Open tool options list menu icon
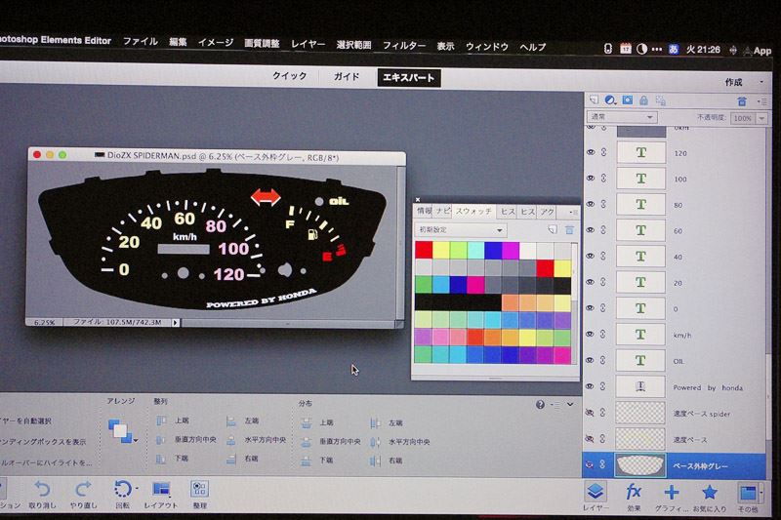Screen dimensions: 781x520 [555, 405]
